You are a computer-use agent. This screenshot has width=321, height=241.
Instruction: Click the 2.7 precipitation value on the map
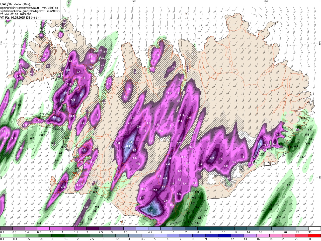coord(155,190)
